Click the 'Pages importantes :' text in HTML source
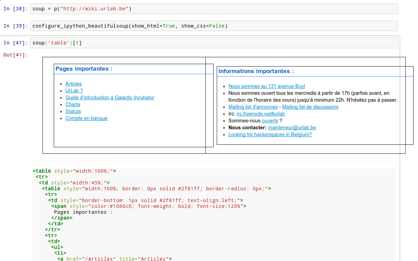Image resolution: width=418 pixels, height=261 pixels. pos(83,212)
